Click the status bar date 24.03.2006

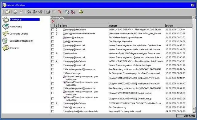tap(186, 116)
